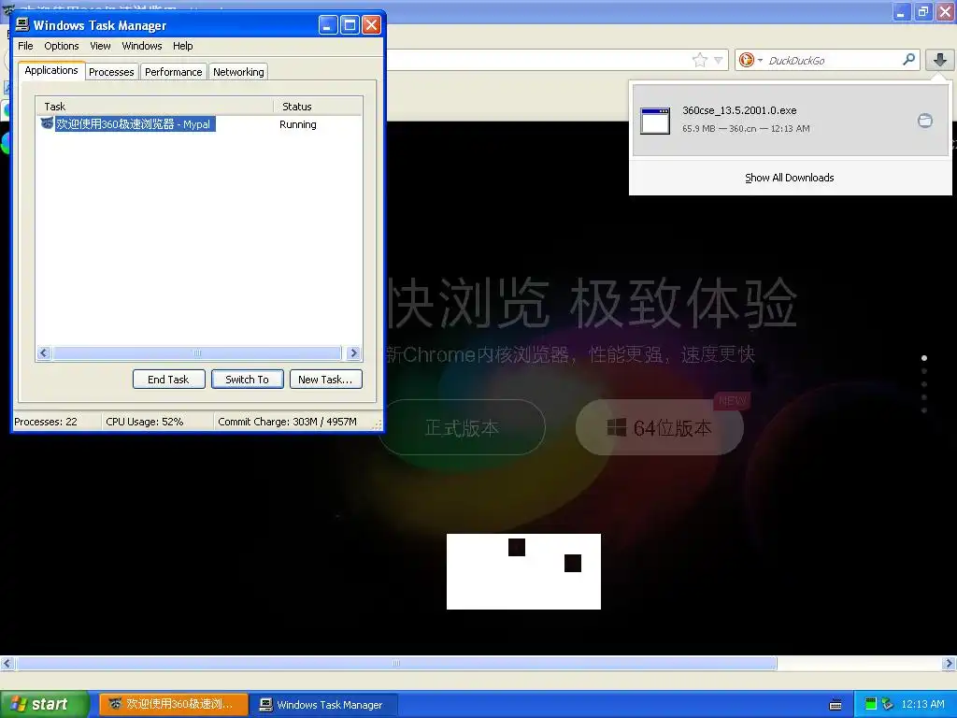Click the exe file icon in the downloads panel

(x=655, y=121)
